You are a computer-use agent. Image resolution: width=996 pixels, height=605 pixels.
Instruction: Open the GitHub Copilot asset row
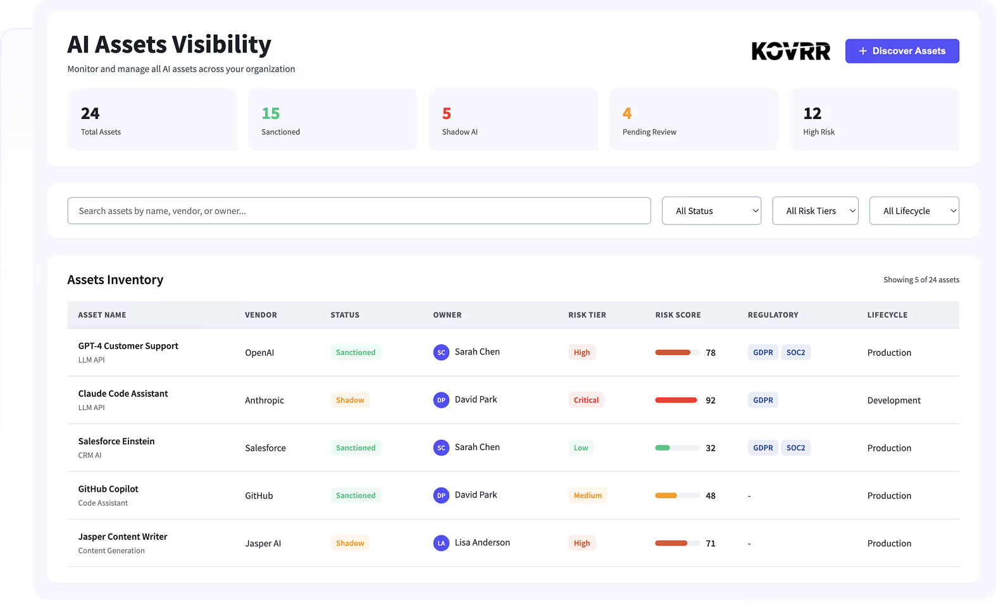click(x=108, y=489)
